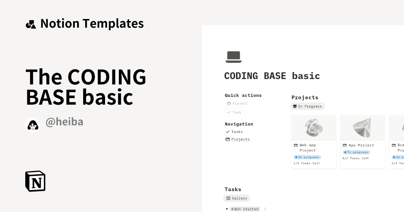Viewport: 404px width, 212px height.
Task: Click the top hat page icon above the title
Action: (234, 57)
